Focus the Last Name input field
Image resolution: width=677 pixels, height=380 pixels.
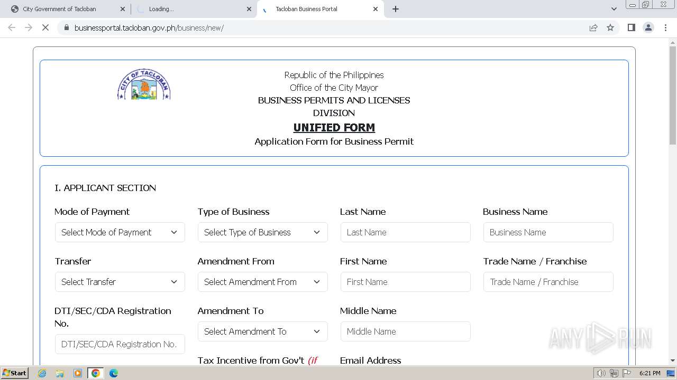pos(406,232)
